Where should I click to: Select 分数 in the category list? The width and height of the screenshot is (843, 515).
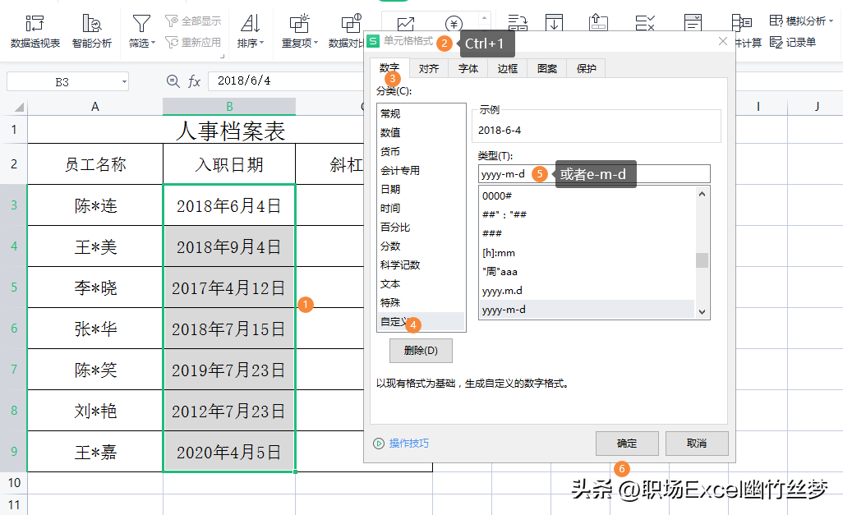click(x=421, y=246)
